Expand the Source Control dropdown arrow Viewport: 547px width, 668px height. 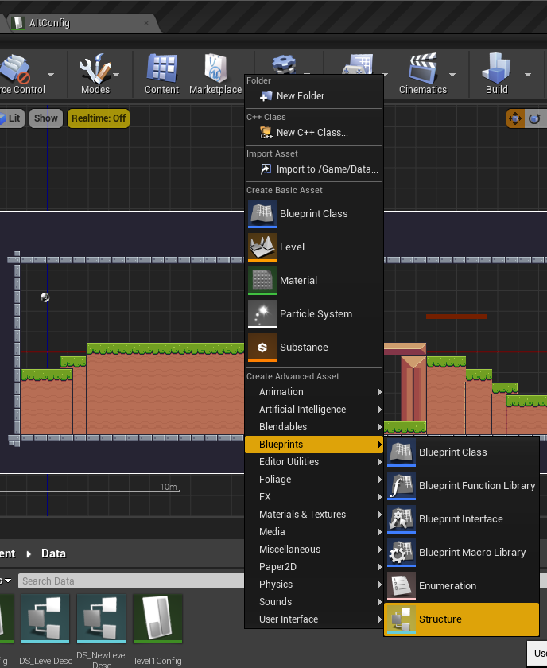coord(51,75)
